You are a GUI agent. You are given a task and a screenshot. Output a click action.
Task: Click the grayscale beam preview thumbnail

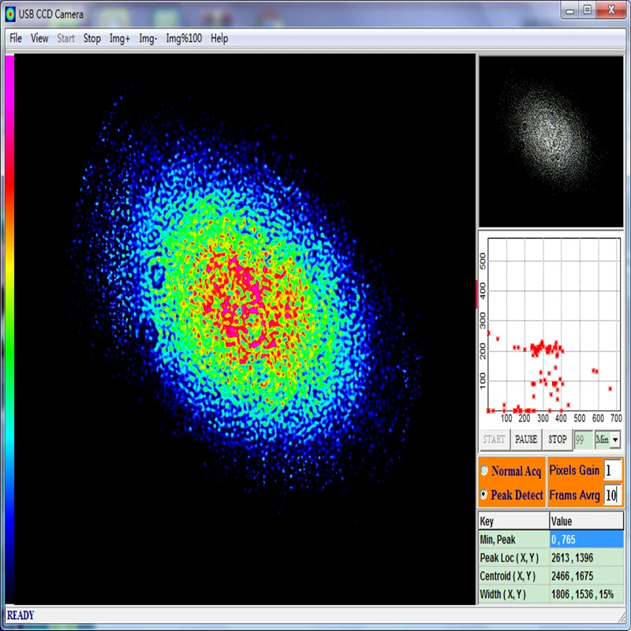550,142
